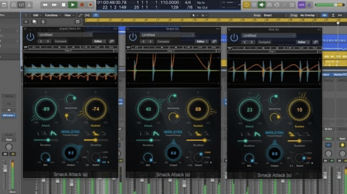Click Attack knob showing -89 in Grand Piano SA
The image size is (347, 194).
point(46,109)
